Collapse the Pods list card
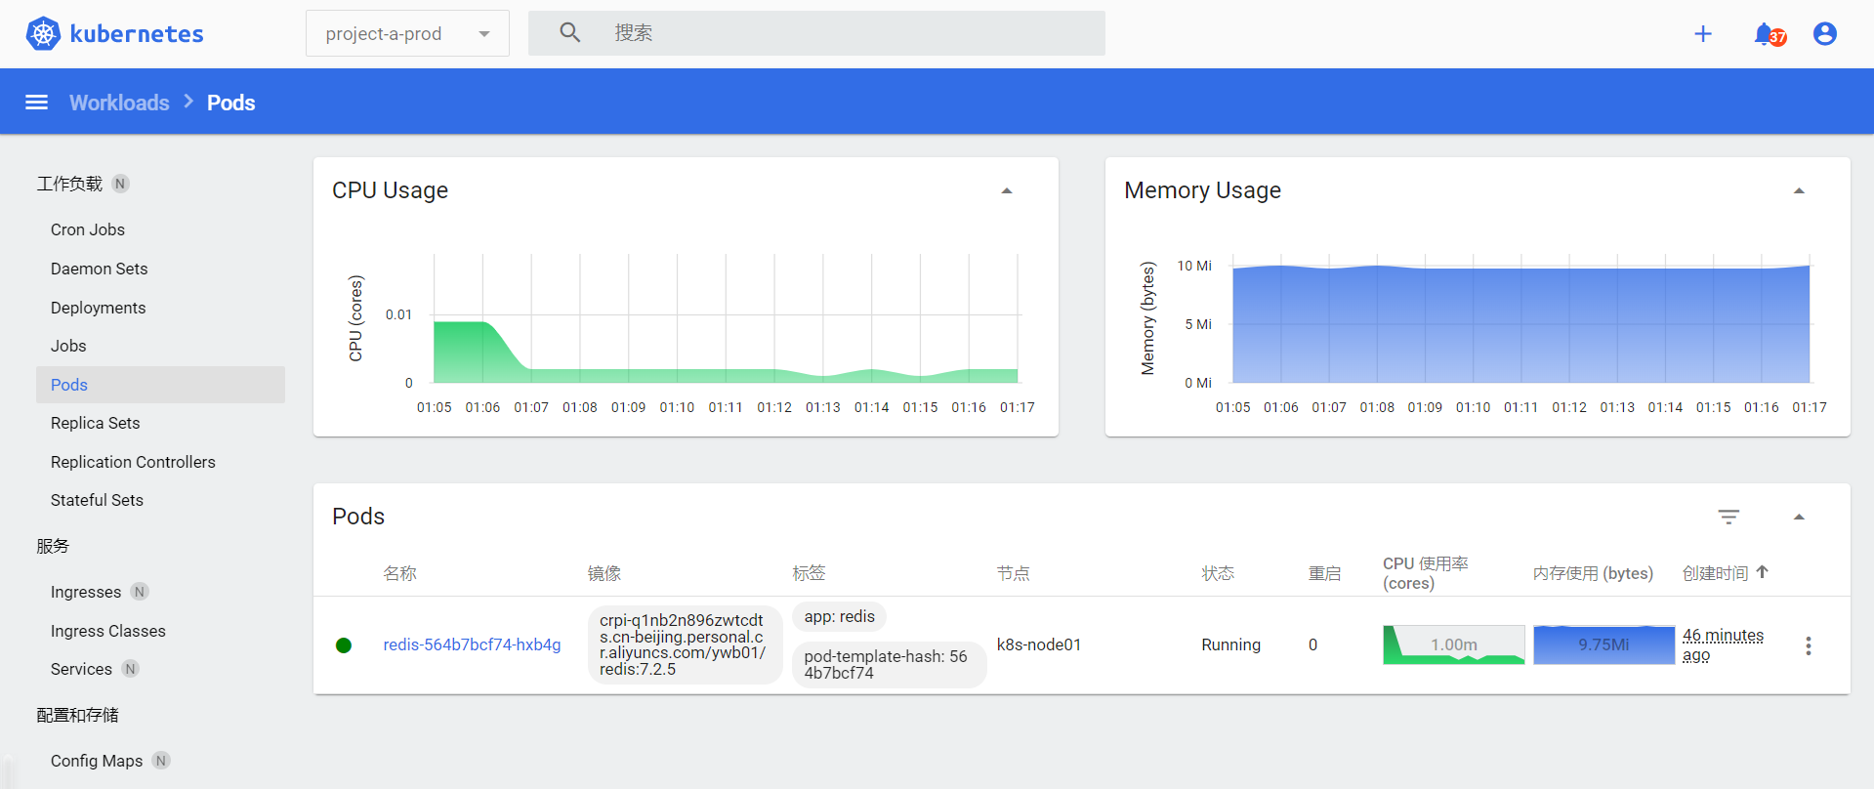This screenshot has height=789, width=1874. tap(1799, 517)
